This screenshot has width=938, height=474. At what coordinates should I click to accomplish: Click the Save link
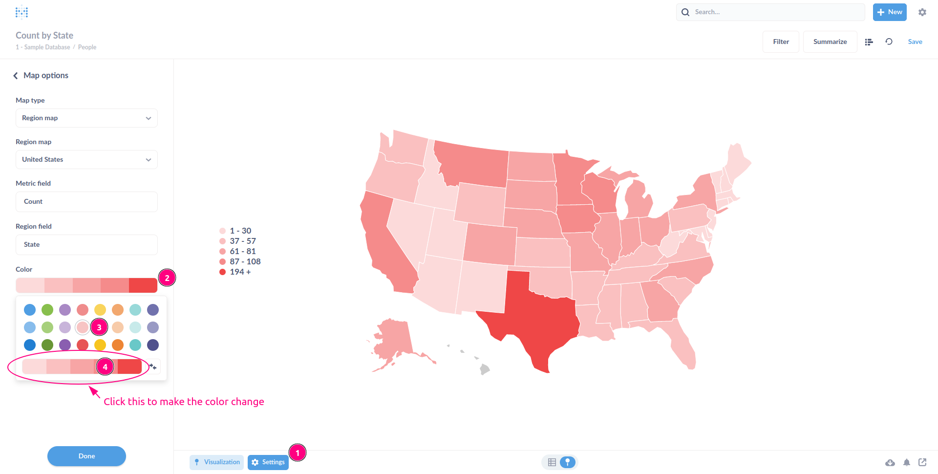point(915,42)
